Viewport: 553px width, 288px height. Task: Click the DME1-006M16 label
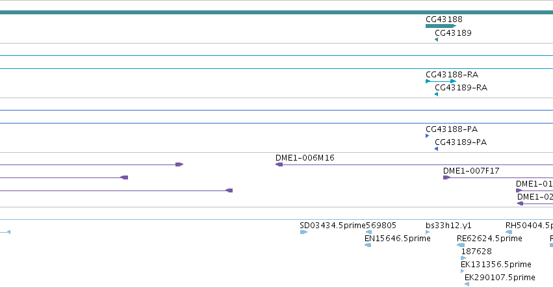[305, 158]
